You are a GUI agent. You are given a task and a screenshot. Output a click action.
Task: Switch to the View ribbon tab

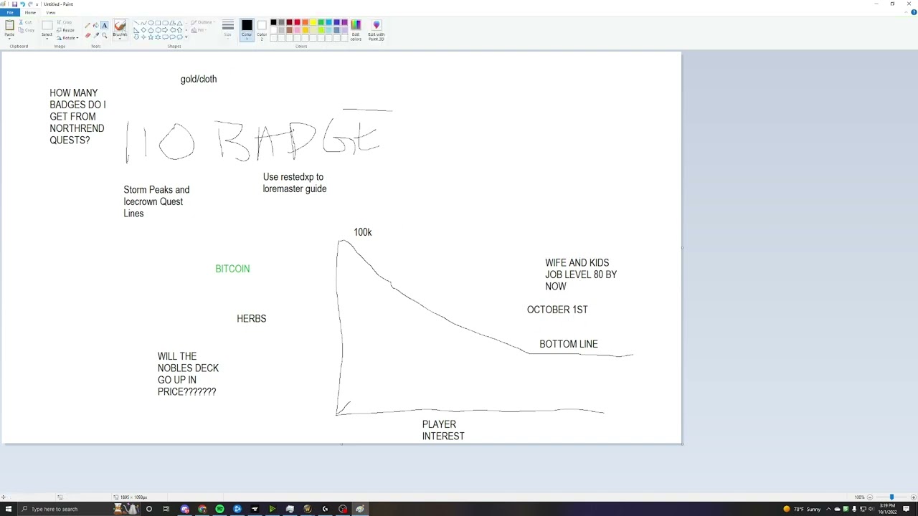(x=50, y=12)
